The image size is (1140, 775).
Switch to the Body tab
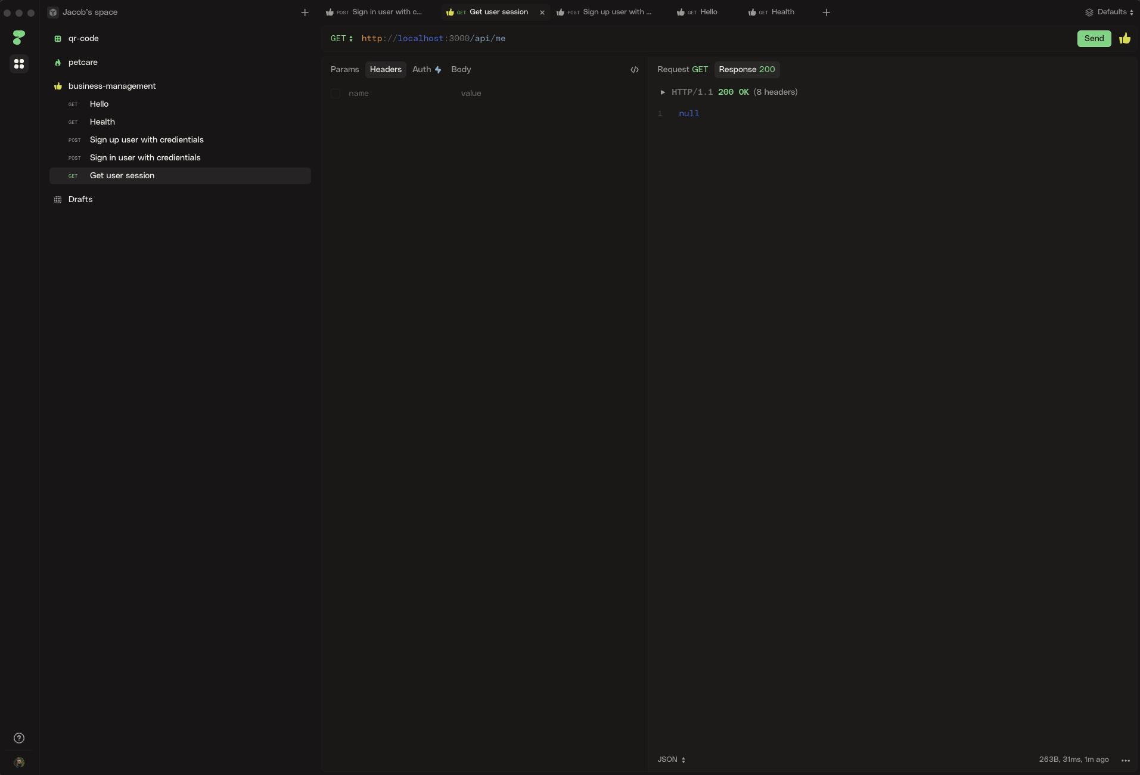tap(461, 70)
